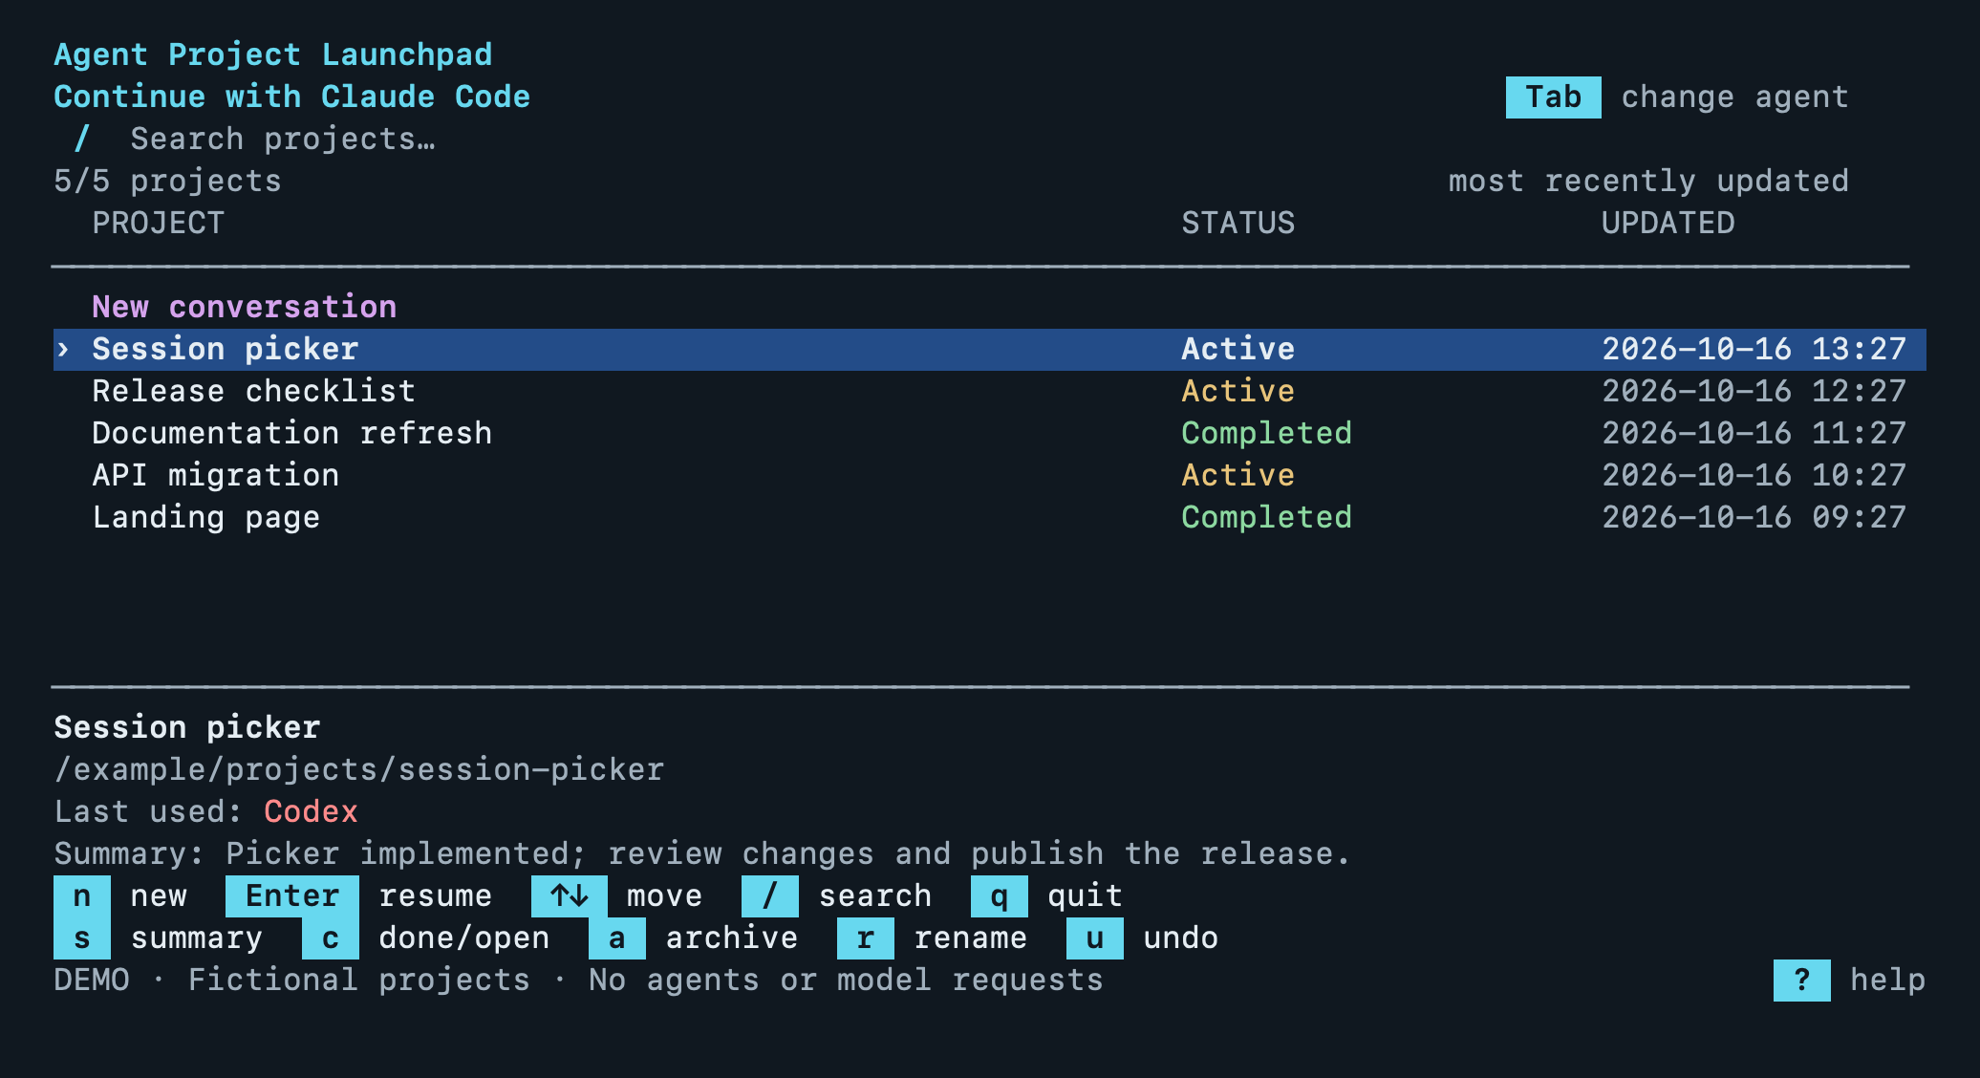Click the Enter resume key badge
Image resolution: width=1980 pixels, height=1078 pixels.
tap(292, 896)
